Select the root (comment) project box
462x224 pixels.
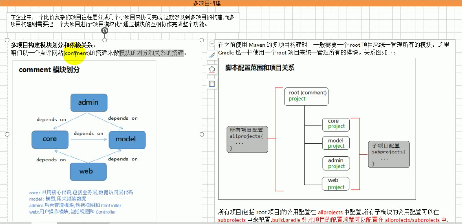[x=306, y=97]
